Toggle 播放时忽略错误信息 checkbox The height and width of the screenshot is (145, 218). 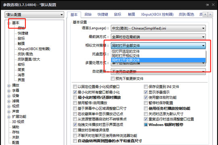point(75,130)
